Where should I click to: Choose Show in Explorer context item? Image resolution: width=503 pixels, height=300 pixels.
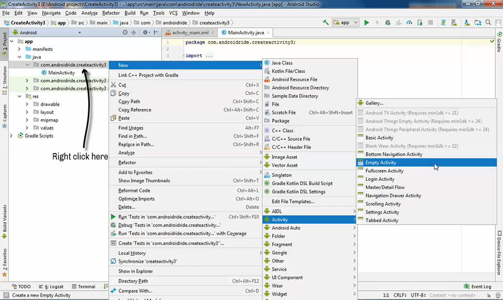coord(185,271)
